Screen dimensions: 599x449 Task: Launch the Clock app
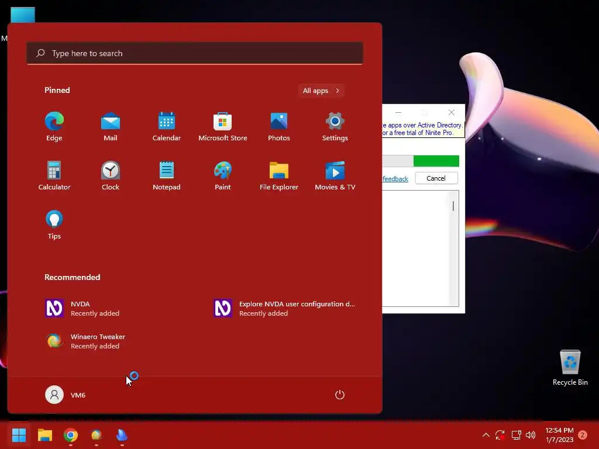[111, 175]
